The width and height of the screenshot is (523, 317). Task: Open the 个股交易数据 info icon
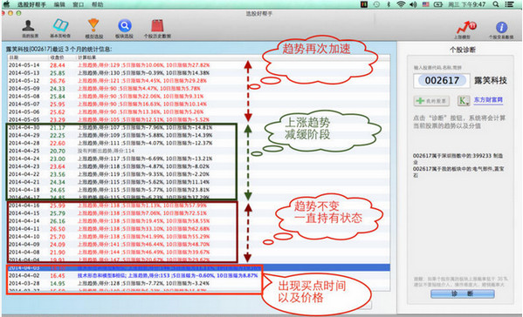point(501,30)
